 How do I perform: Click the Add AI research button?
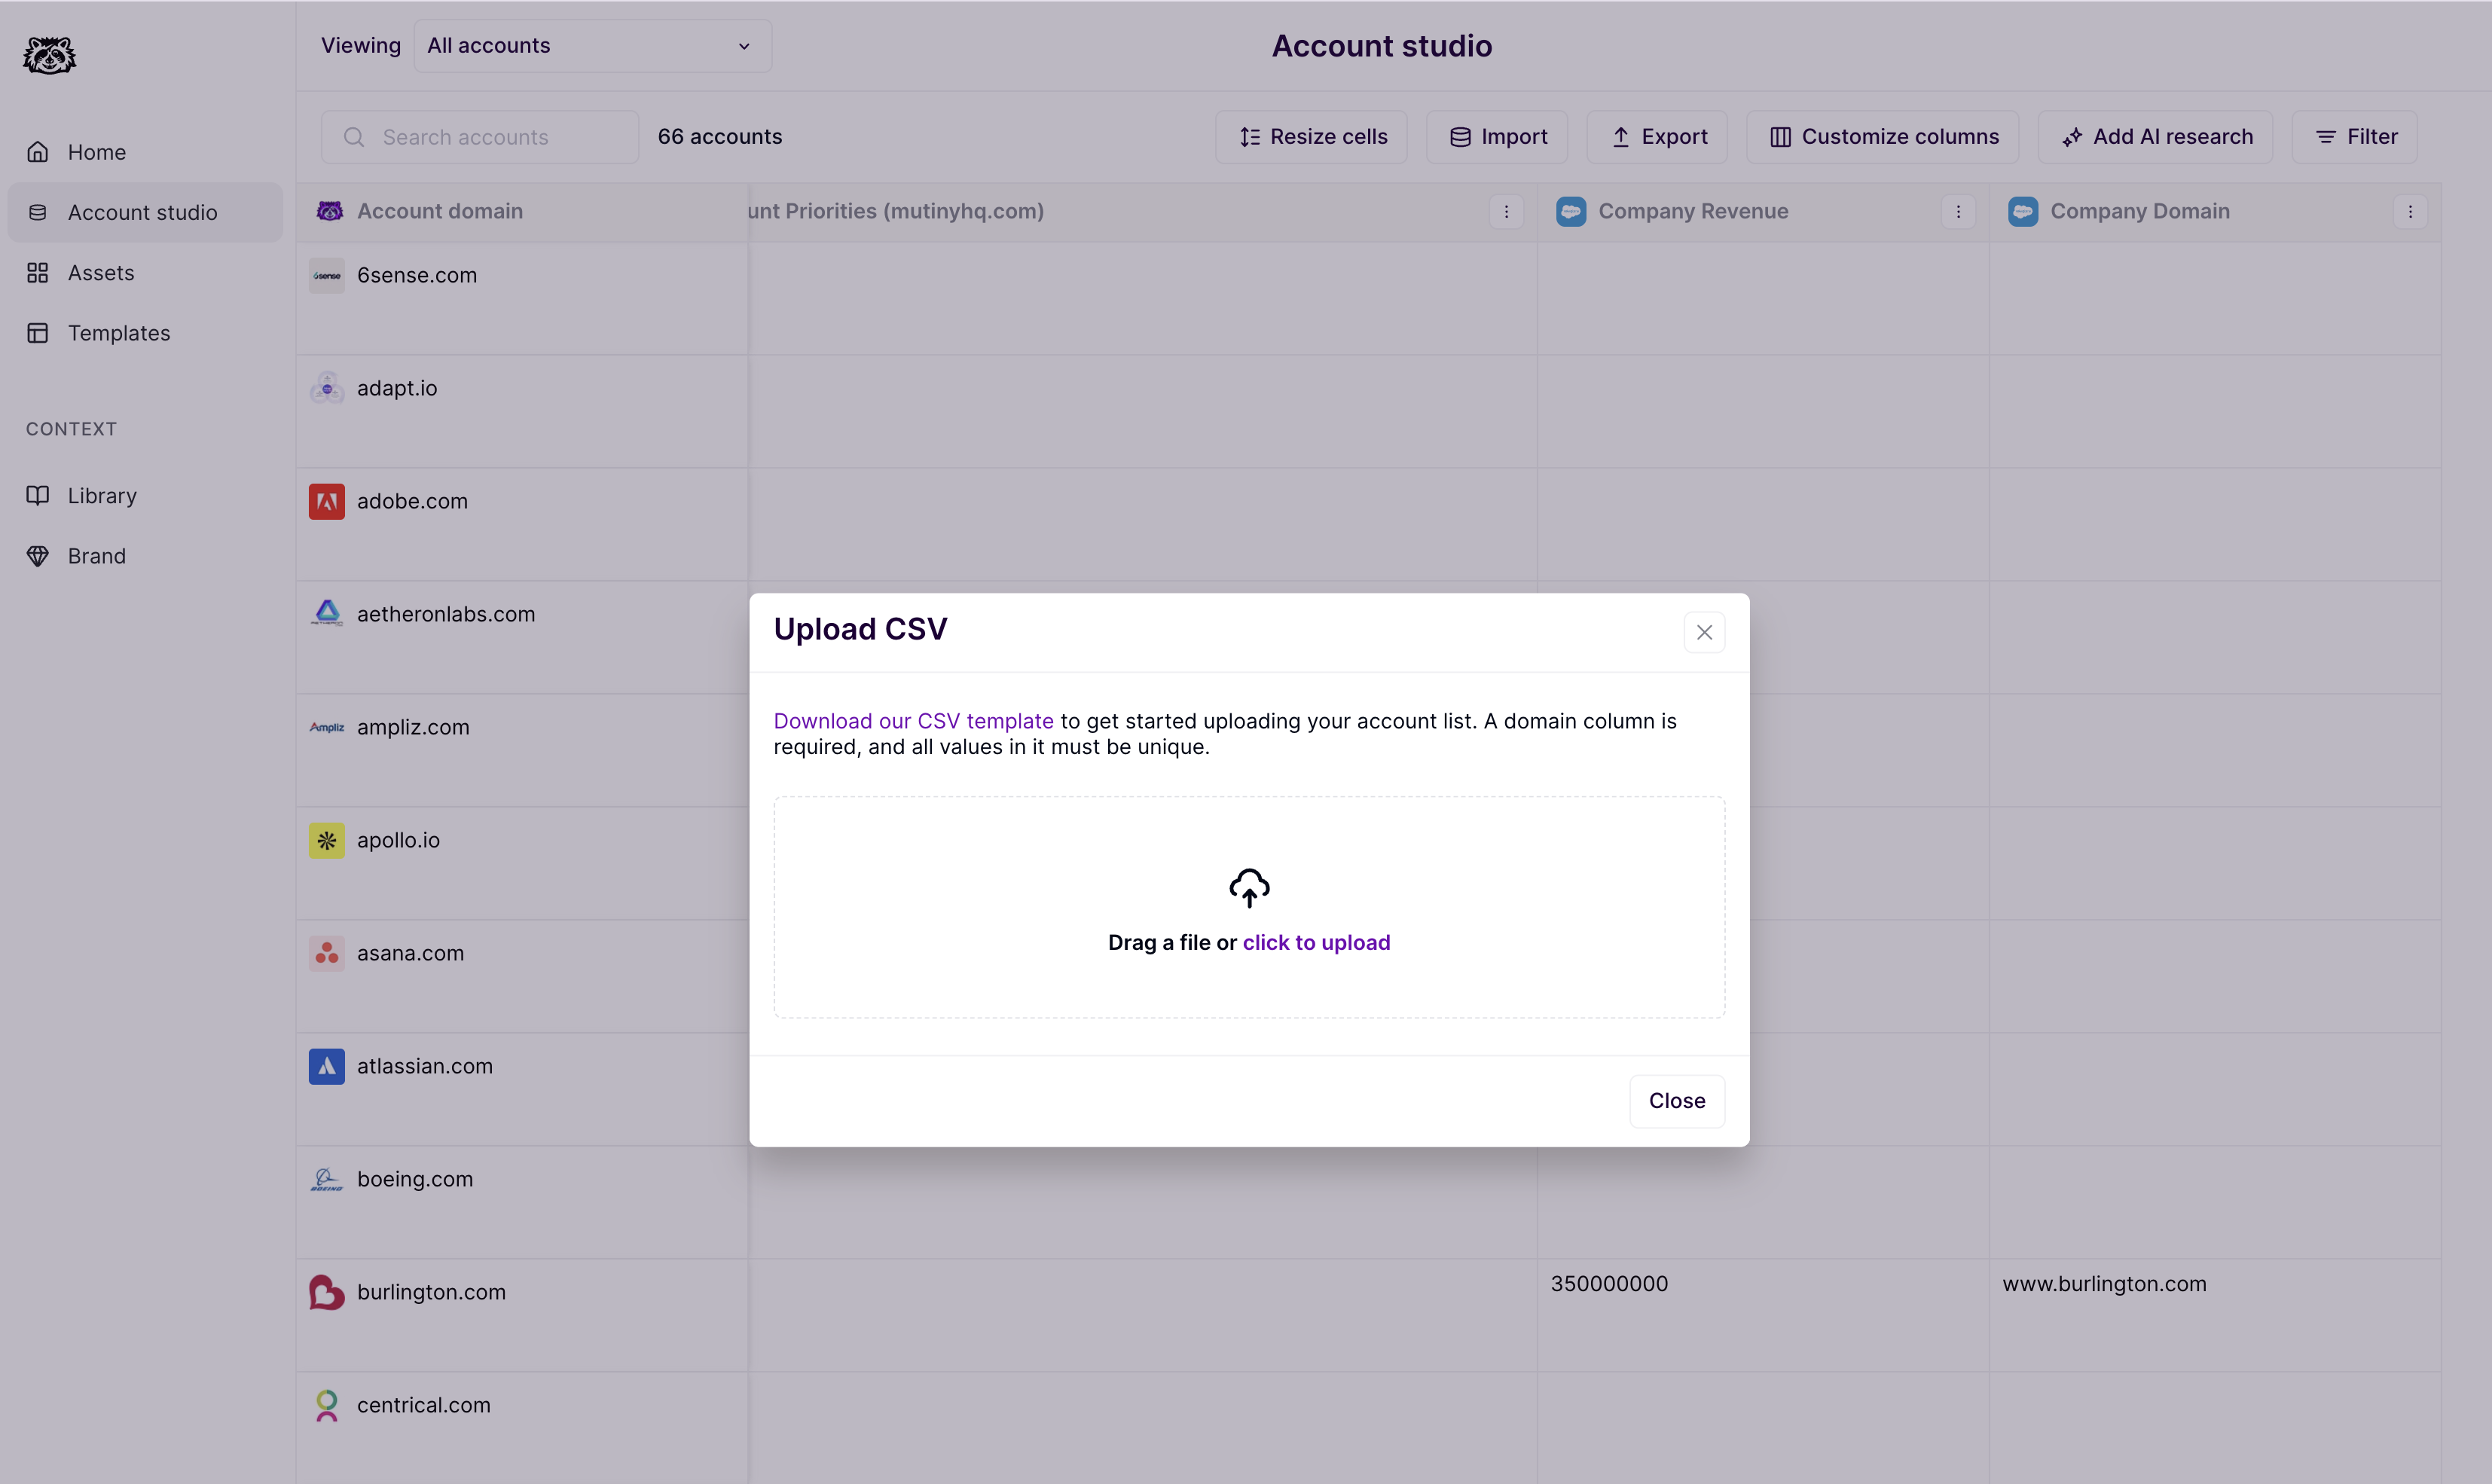pos(2155,137)
